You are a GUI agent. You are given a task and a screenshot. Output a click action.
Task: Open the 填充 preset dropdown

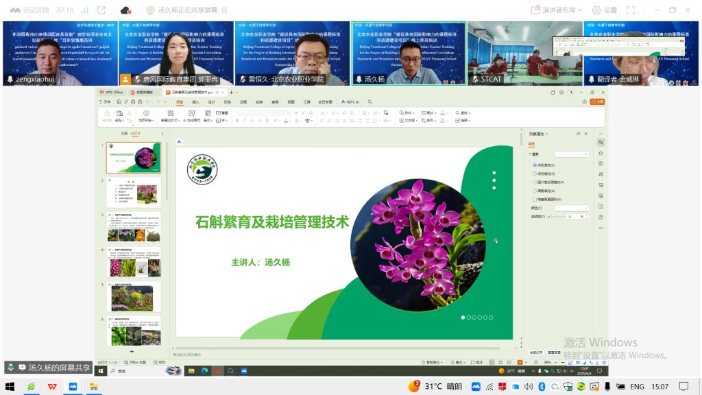click(x=572, y=154)
